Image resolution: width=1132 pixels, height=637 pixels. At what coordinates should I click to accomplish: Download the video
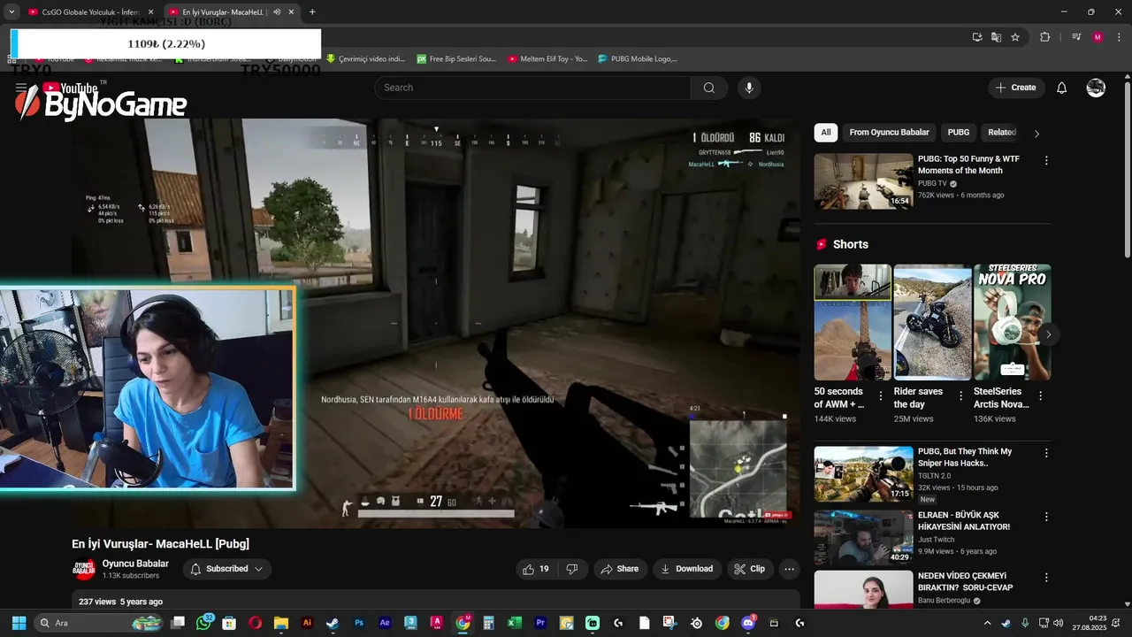(x=686, y=569)
